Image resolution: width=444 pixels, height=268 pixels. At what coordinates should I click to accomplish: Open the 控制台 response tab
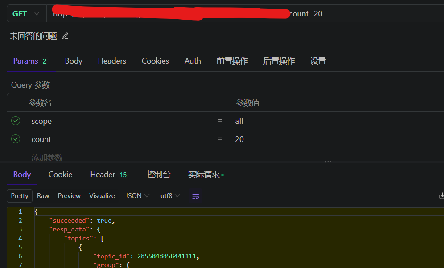(159, 175)
